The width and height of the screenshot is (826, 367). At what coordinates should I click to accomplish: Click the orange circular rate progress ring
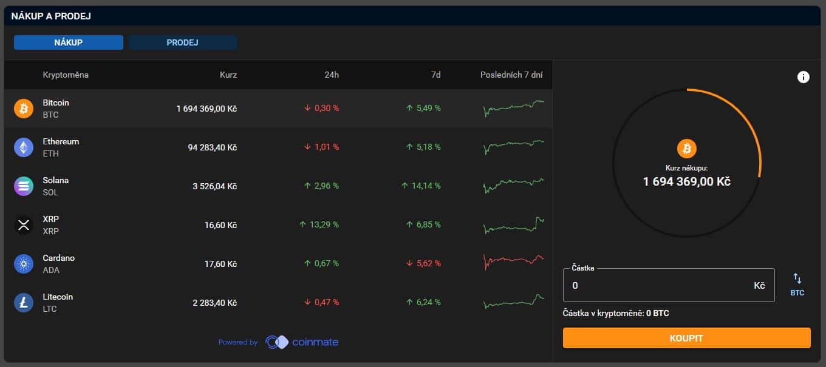[687, 163]
